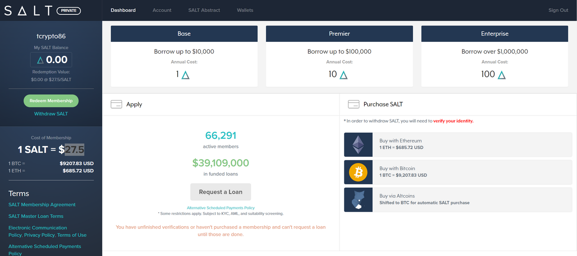The width and height of the screenshot is (577, 256).
Task: Click the highlighted 27.5 price value
Action: [x=74, y=150]
